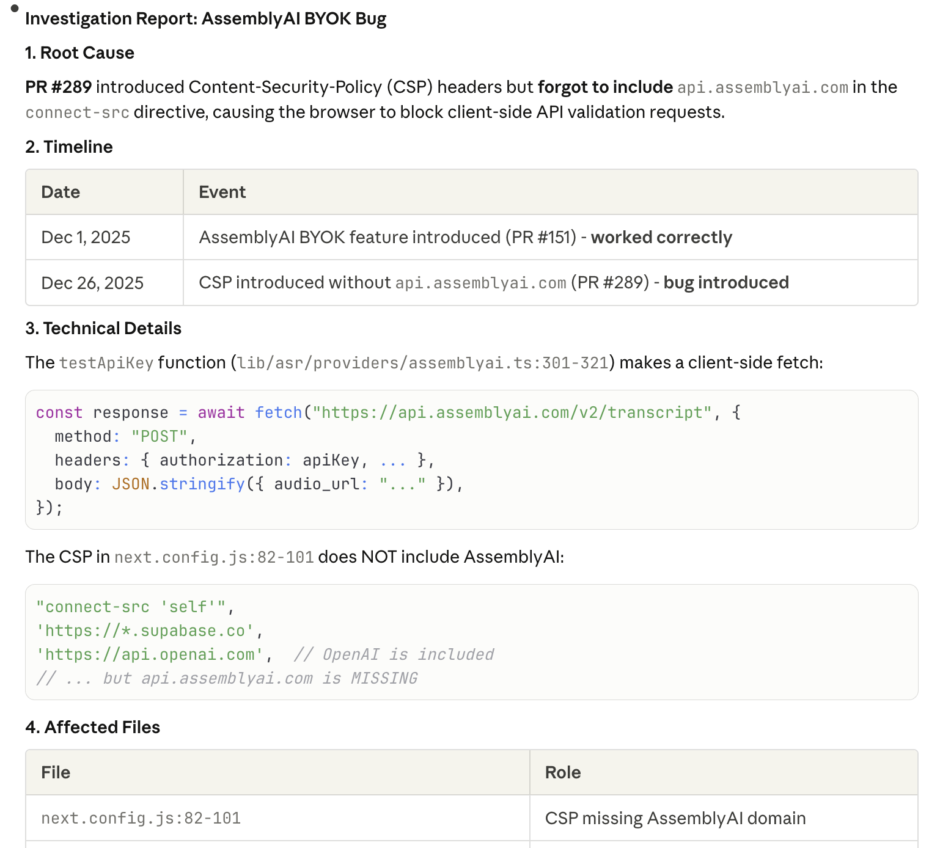Click the "Date" column header in Timeline table
940x848 pixels.
pyautogui.click(x=61, y=192)
